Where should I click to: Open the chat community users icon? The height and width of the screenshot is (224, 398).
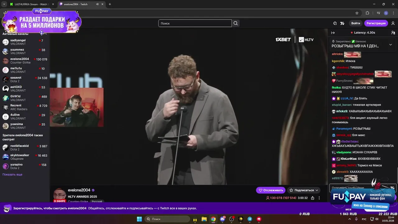(393, 33)
